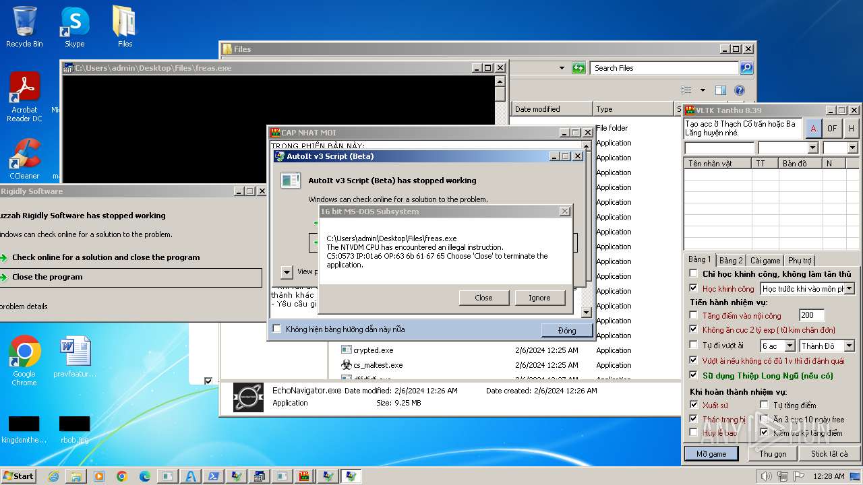Expand View problem details in AutoIt dialog
The image size is (863, 485).
(287, 271)
